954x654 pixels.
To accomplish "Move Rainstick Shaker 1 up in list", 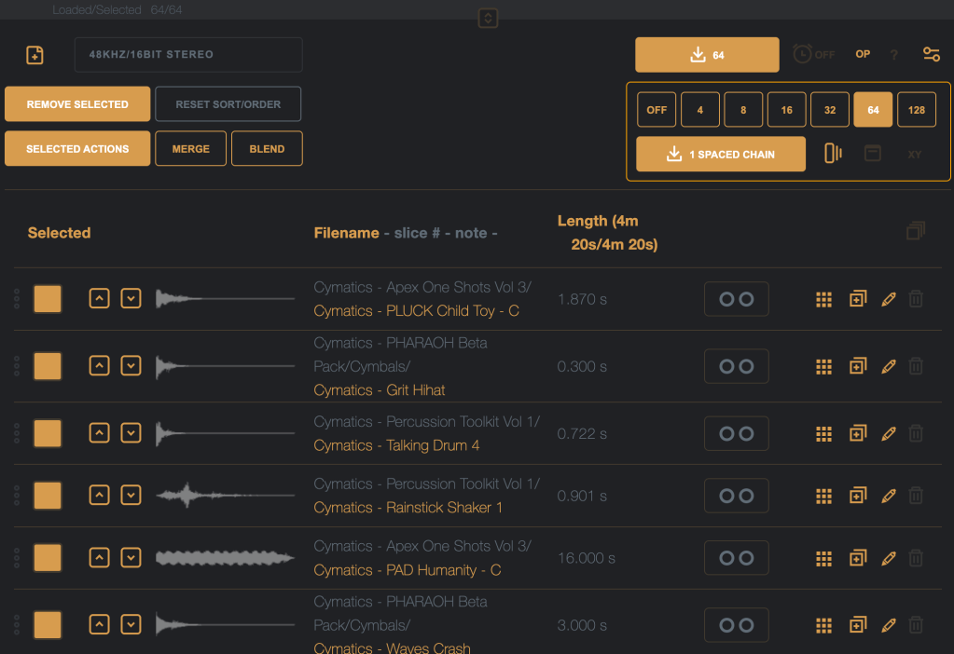I will tap(100, 496).
